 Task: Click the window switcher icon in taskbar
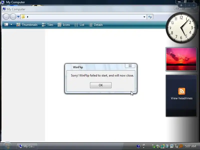(x=144, y=145)
